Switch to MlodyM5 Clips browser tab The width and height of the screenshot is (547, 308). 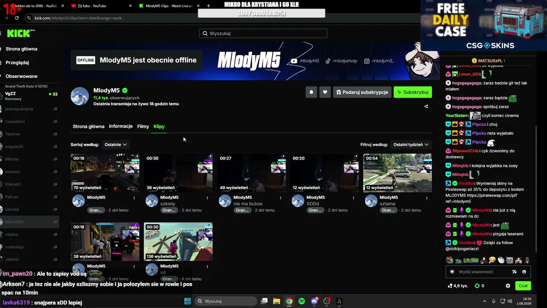pyautogui.click(x=168, y=6)
